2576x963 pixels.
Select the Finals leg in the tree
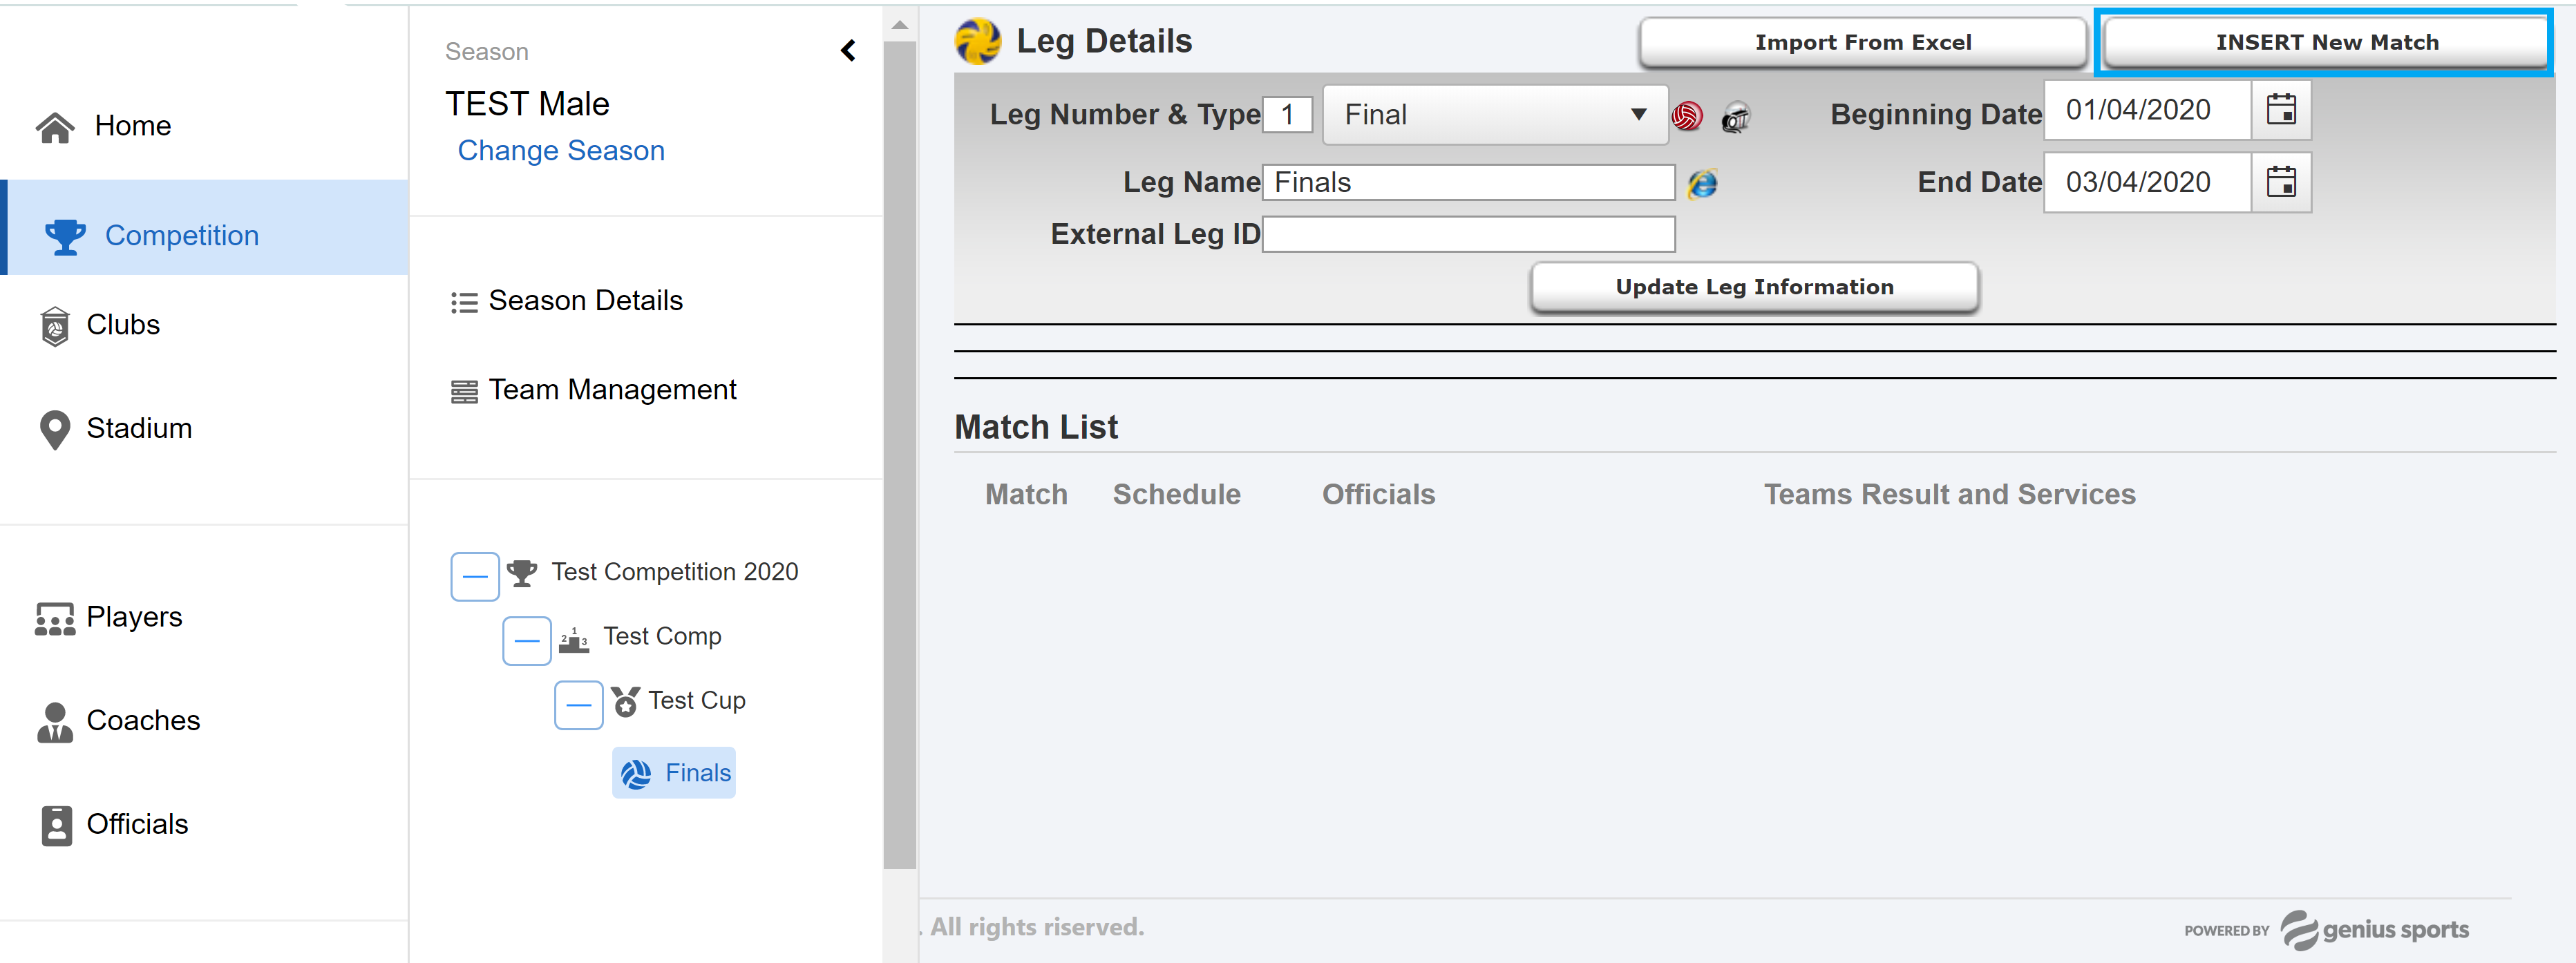[x=675, y=772]
